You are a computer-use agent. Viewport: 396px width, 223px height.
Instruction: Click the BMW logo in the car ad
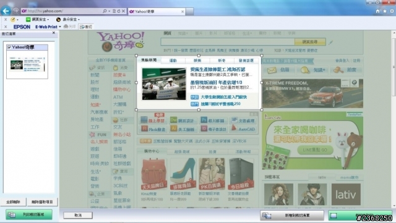pyautogui.click(x=355, y=83)
